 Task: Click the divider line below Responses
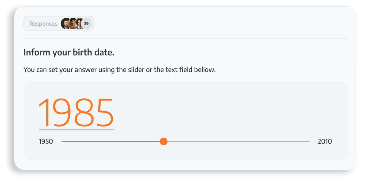point(185,39)
